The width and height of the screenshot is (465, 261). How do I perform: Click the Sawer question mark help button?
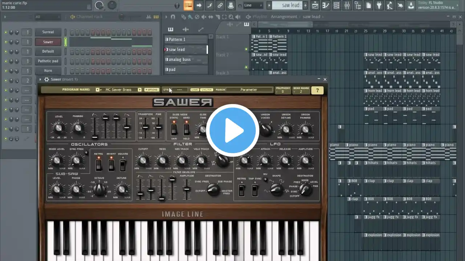(317, 90)
